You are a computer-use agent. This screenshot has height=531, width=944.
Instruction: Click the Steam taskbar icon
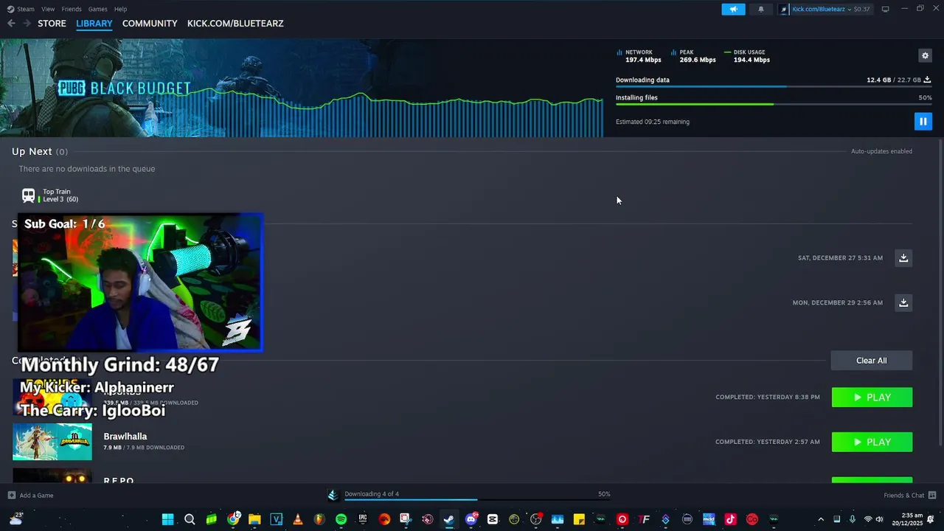(448, 519)
